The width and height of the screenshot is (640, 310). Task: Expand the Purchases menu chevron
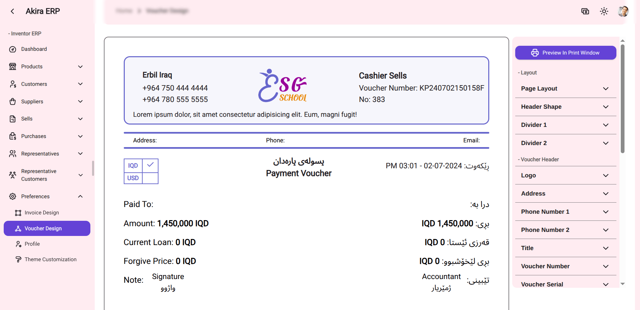[x=80, y=136]
